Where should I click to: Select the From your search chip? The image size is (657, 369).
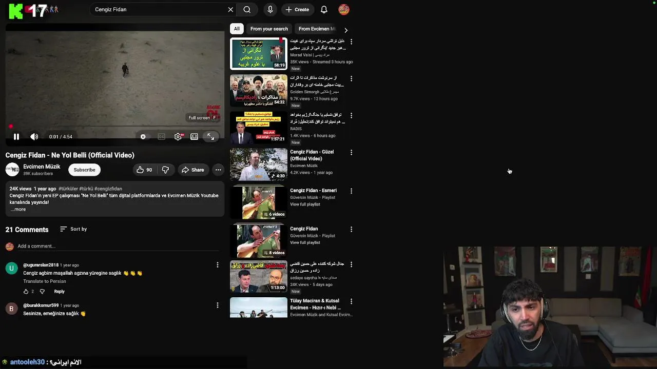(269, 29)
